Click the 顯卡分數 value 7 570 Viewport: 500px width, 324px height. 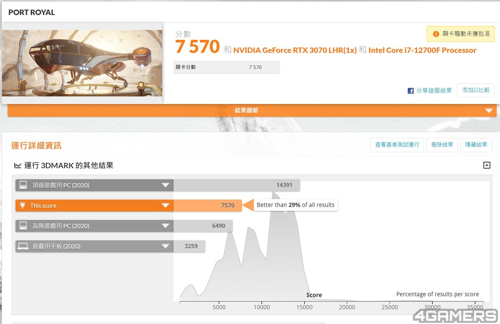pyautogui.click(x=255, y=67)
